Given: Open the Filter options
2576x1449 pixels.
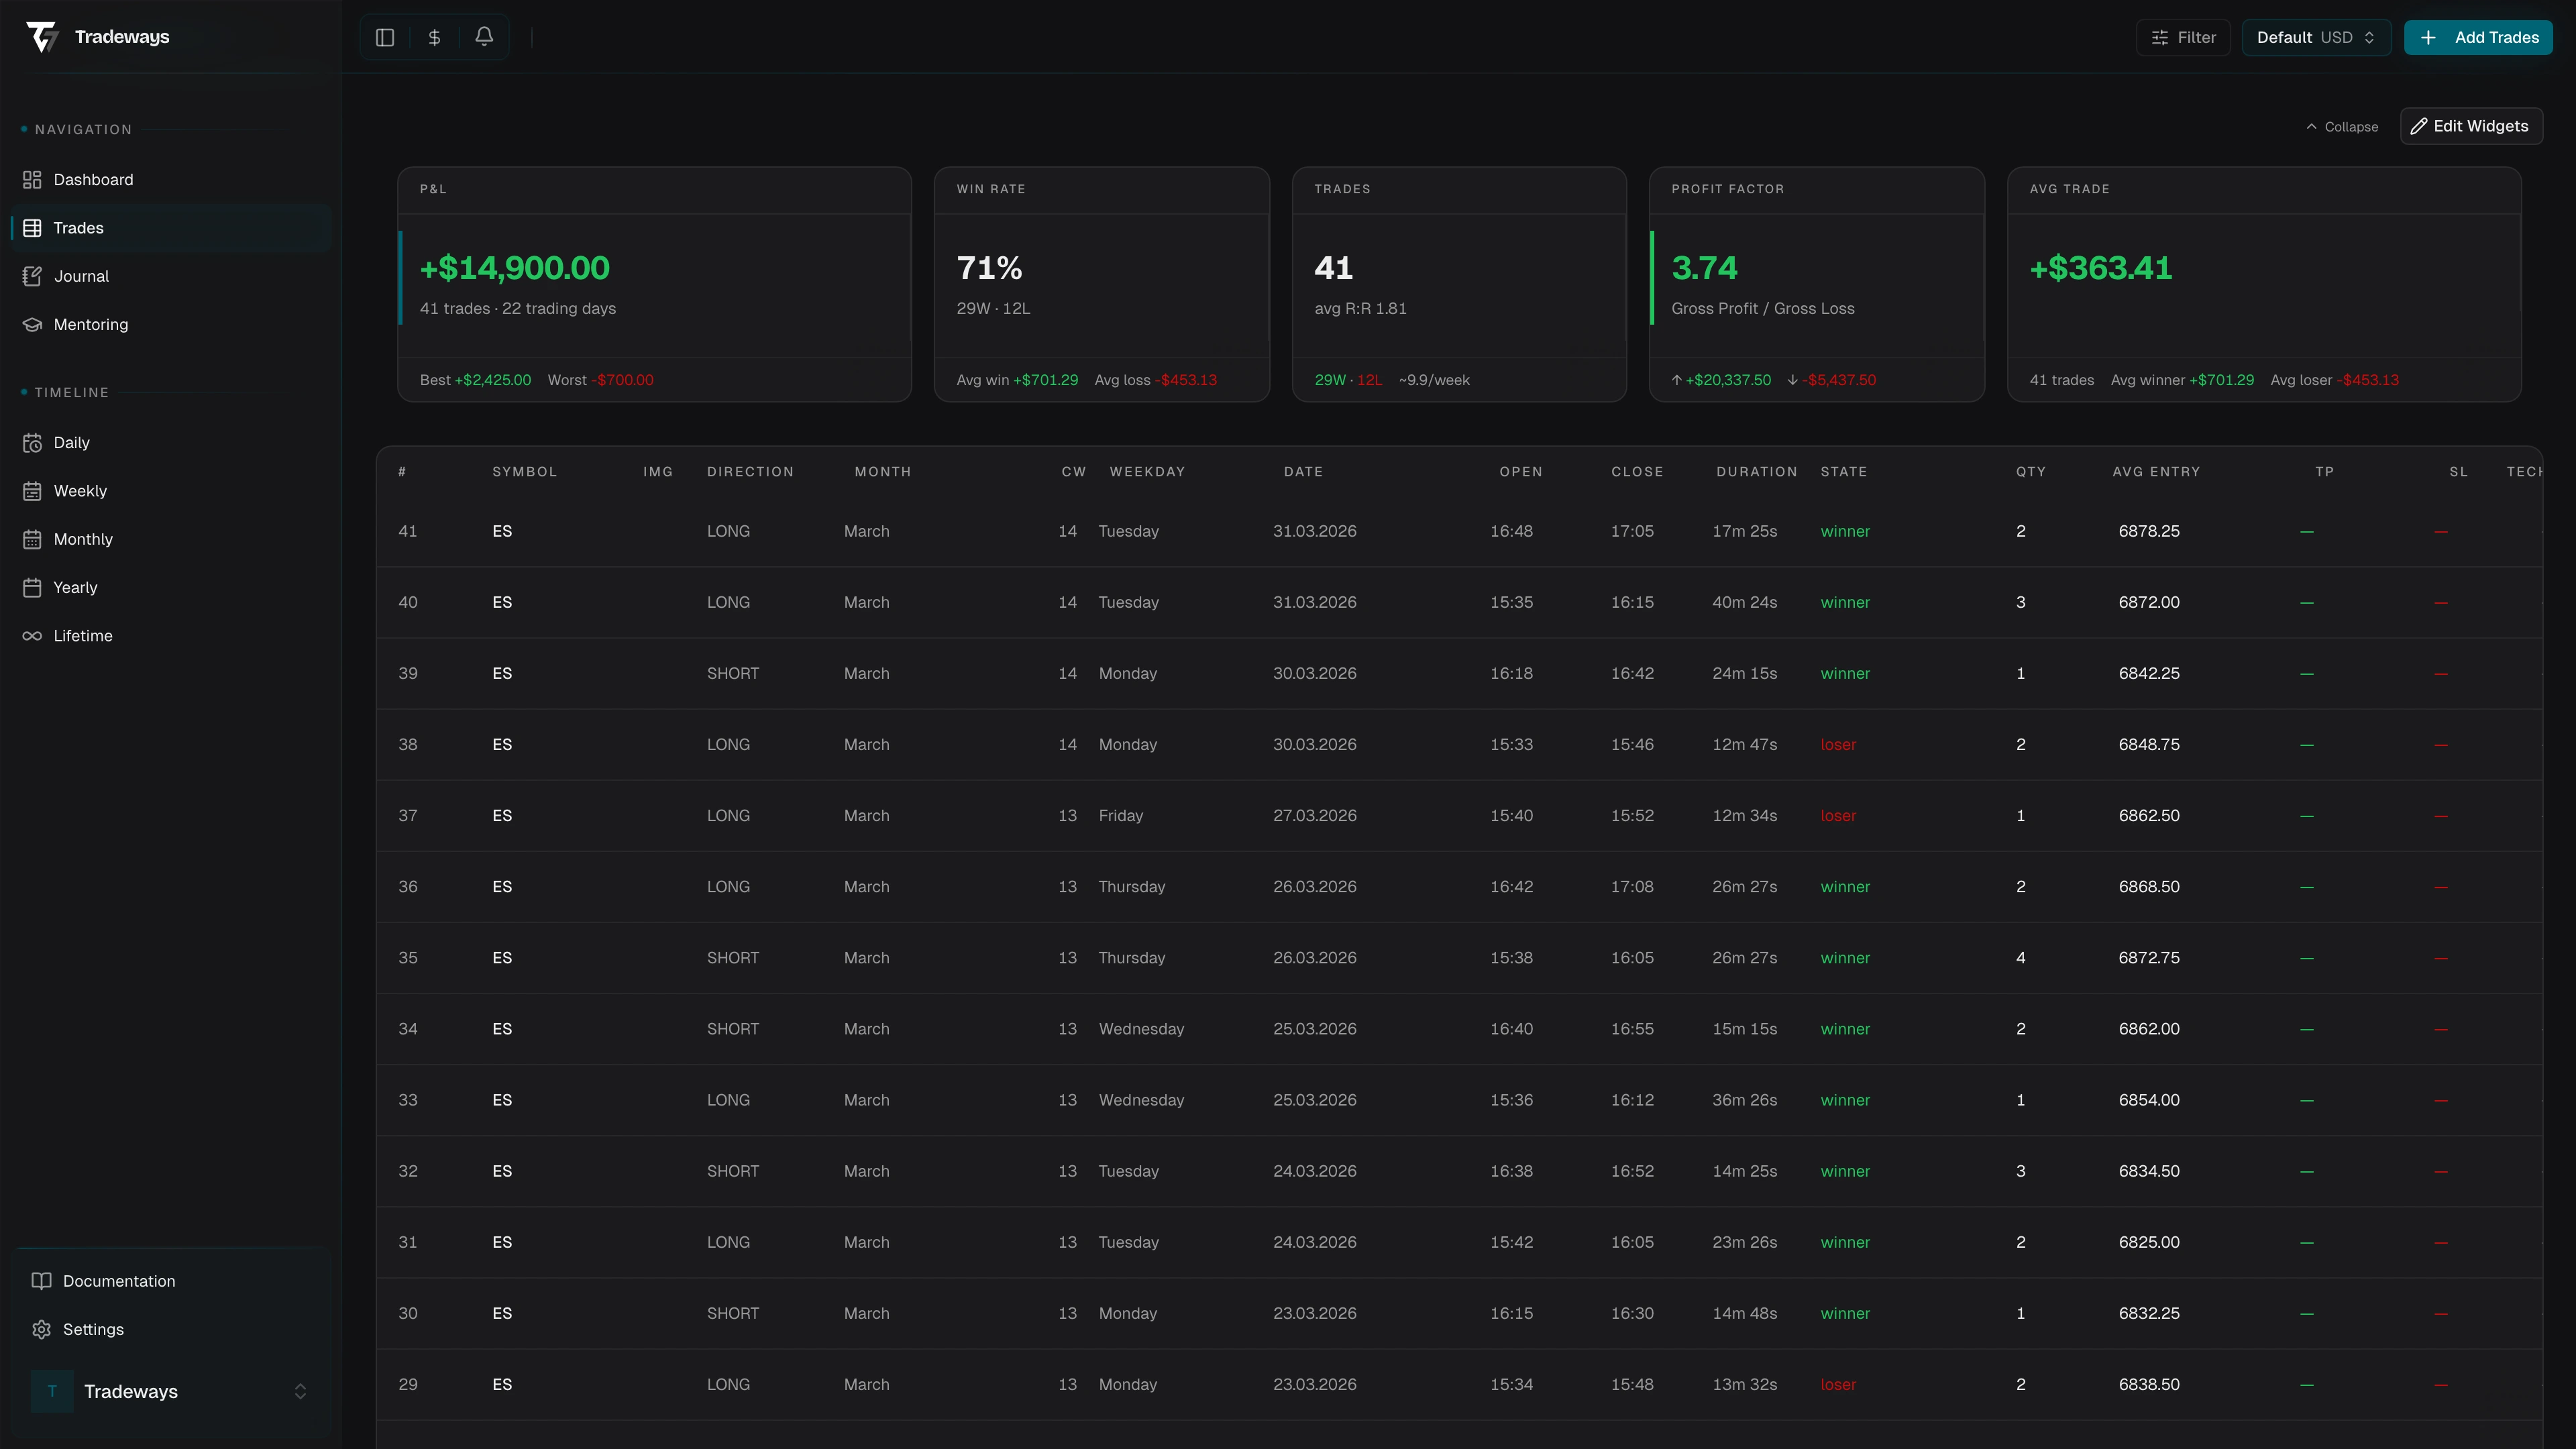Looking at the screenshot, I should (2183, 37).
